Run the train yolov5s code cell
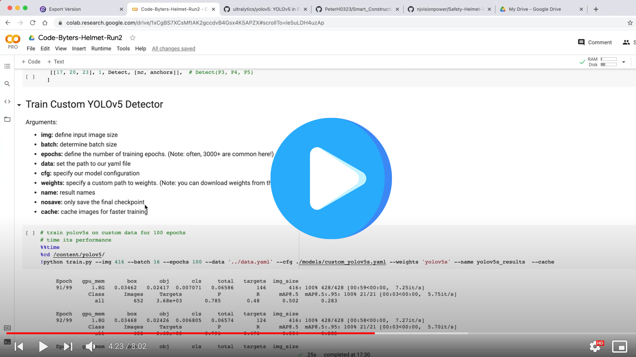Image resolution: width=636 pixels, height=357 pixels. point(30,233)
